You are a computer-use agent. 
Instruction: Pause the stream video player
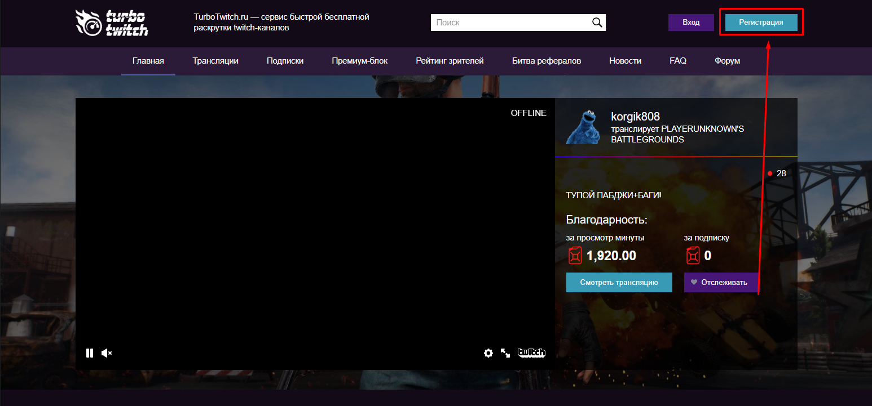click(89, 353)
